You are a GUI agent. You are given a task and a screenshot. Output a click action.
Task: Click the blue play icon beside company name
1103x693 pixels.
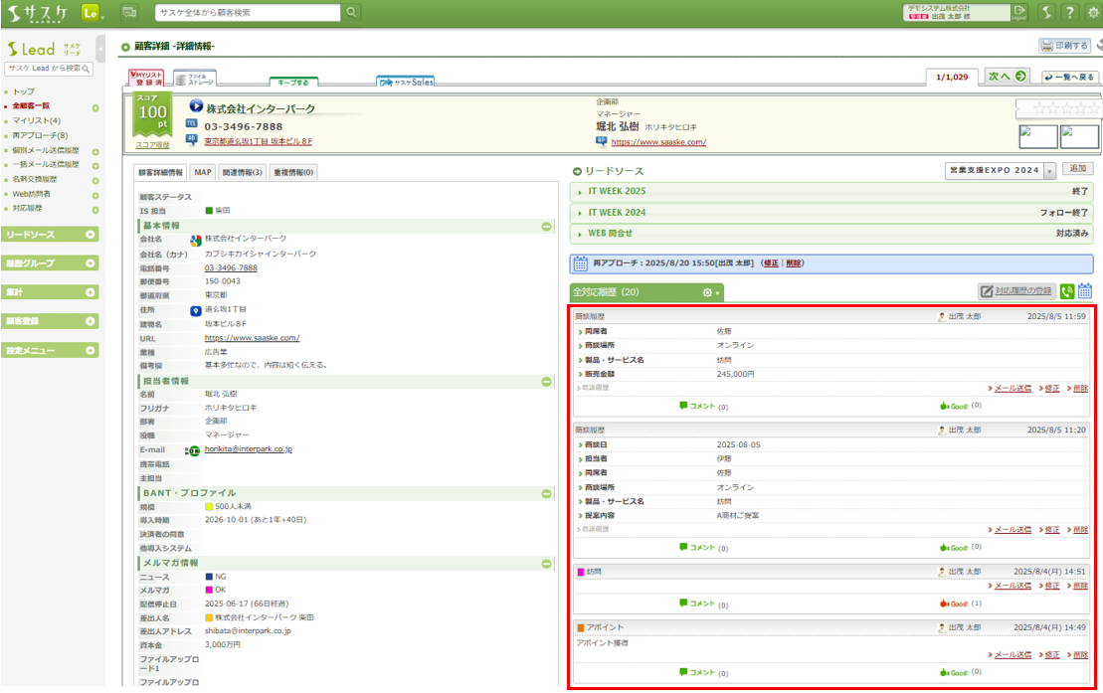tap(196, 107)
